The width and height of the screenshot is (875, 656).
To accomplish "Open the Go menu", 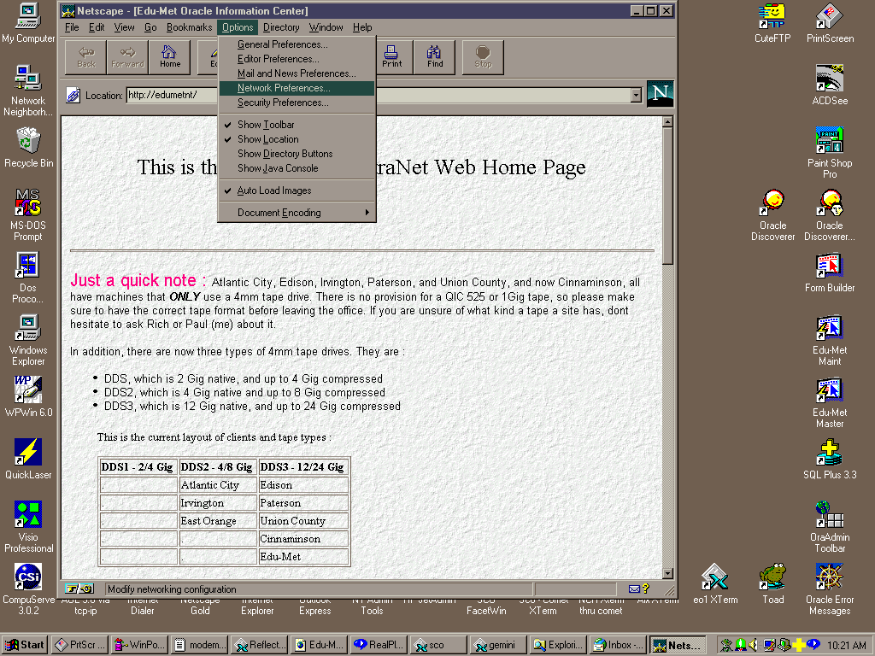I will [150, 27].
